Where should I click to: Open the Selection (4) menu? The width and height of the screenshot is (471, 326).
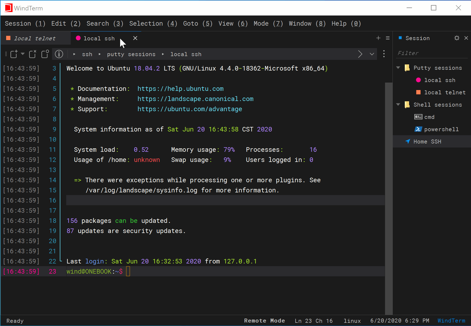tap(153, 24)
